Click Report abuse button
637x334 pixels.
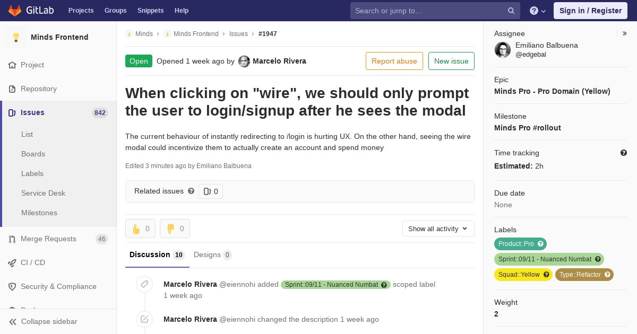[394, 61]
